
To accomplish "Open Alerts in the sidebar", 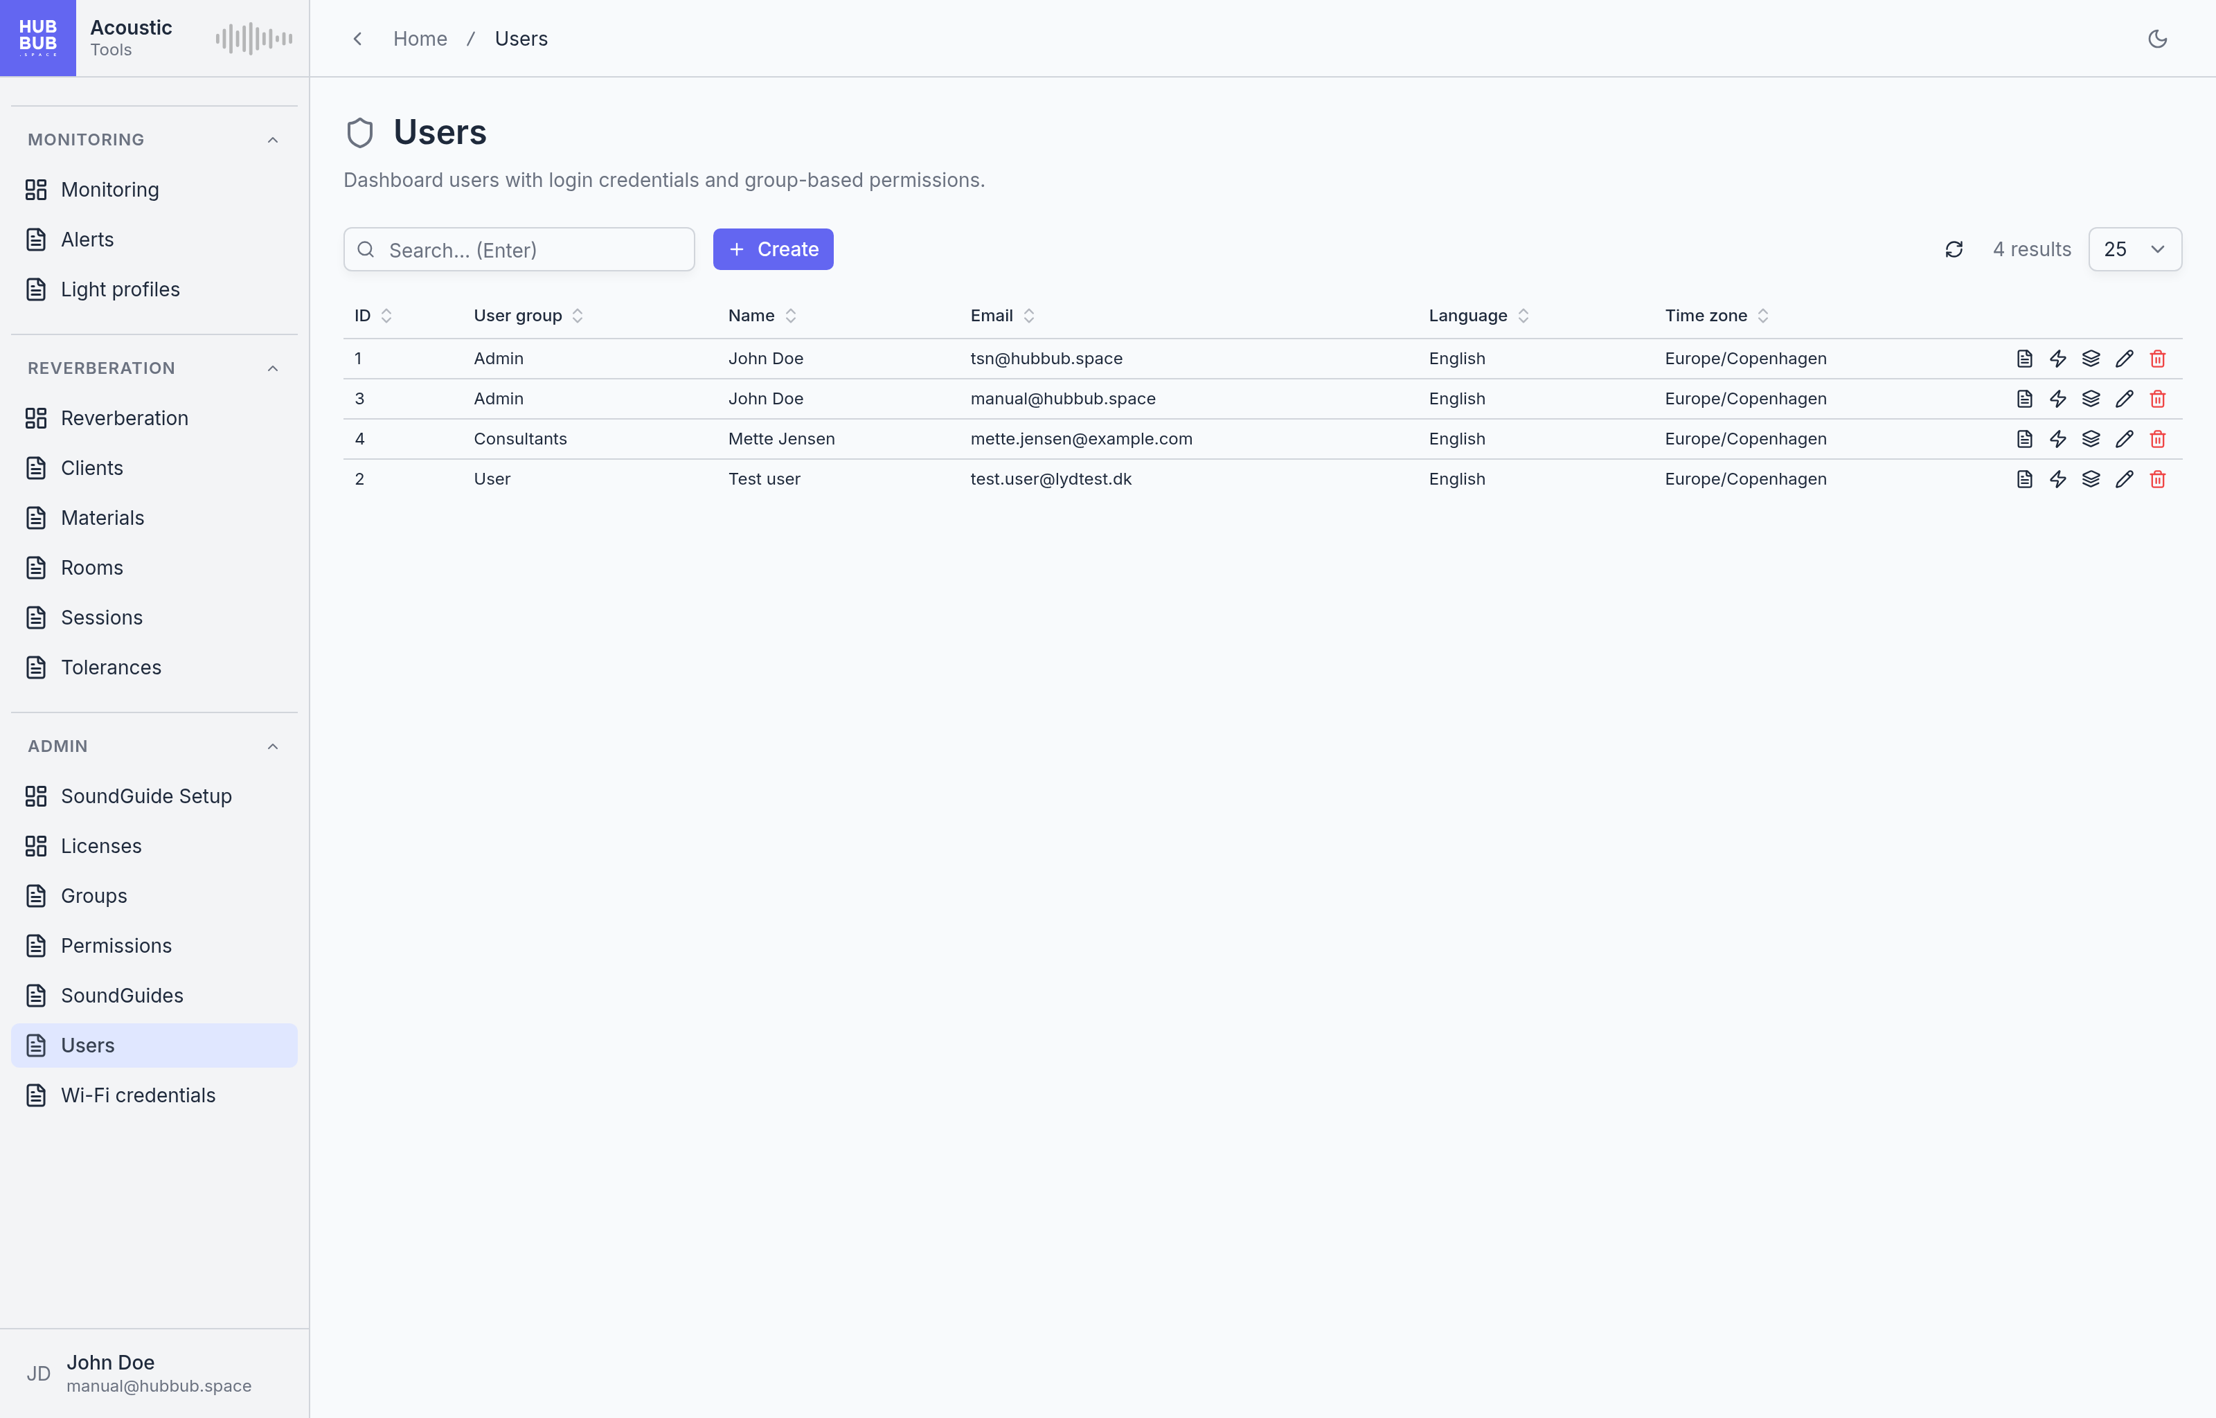I will click(154, 240).
